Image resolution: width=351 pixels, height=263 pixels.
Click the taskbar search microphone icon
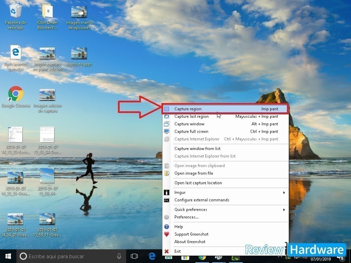click(x=119, y=256)
